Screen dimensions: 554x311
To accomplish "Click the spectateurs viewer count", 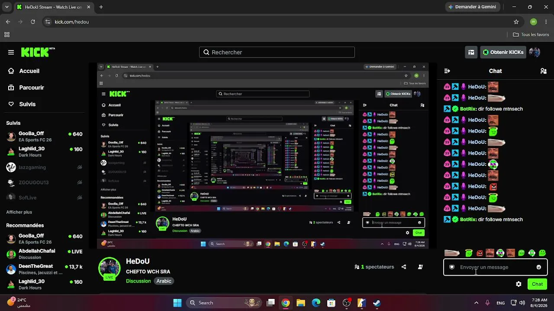I will click(374, 267).
